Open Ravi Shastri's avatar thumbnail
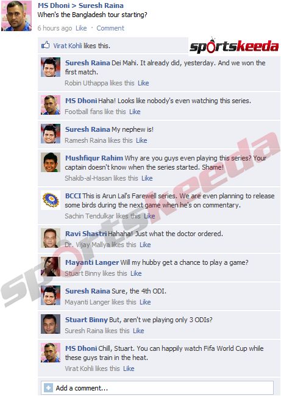The image size is (281, 396). (51, 238)
